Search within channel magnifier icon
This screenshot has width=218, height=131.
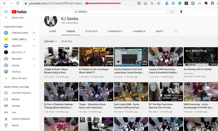176,31
